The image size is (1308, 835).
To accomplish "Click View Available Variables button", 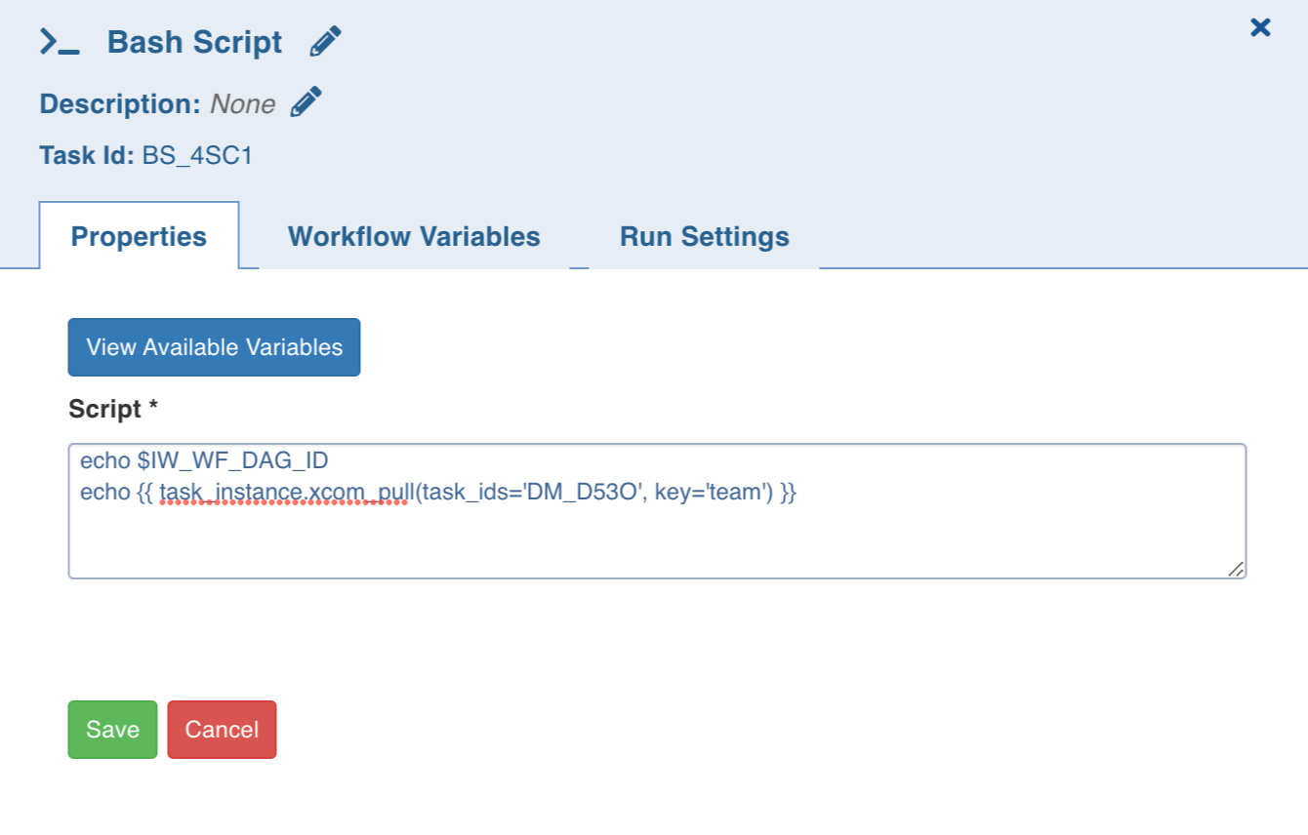I will (214, 347).
